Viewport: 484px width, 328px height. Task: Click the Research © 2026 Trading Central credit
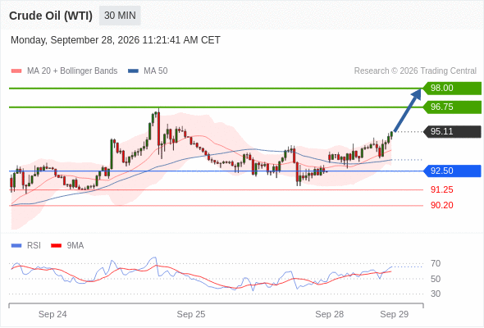[415, 71]
